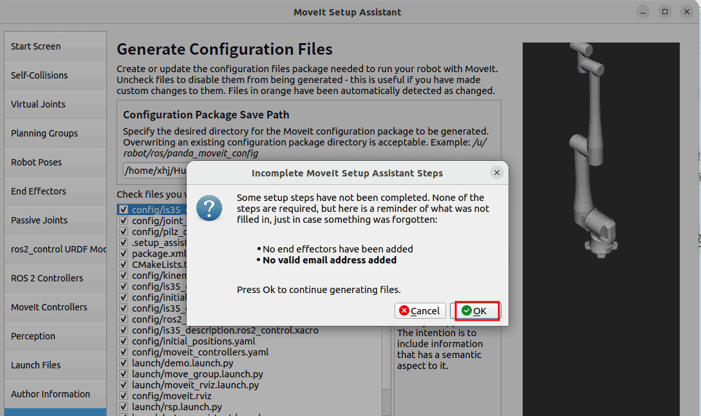Open the ROS 2 Controllers step

point(55,278)
